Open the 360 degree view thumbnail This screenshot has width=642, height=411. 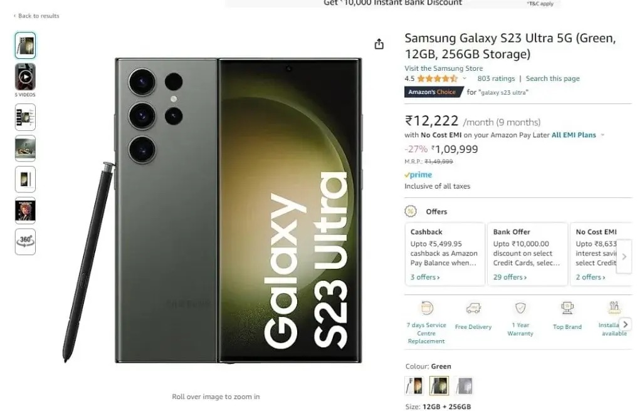(25, 242)
